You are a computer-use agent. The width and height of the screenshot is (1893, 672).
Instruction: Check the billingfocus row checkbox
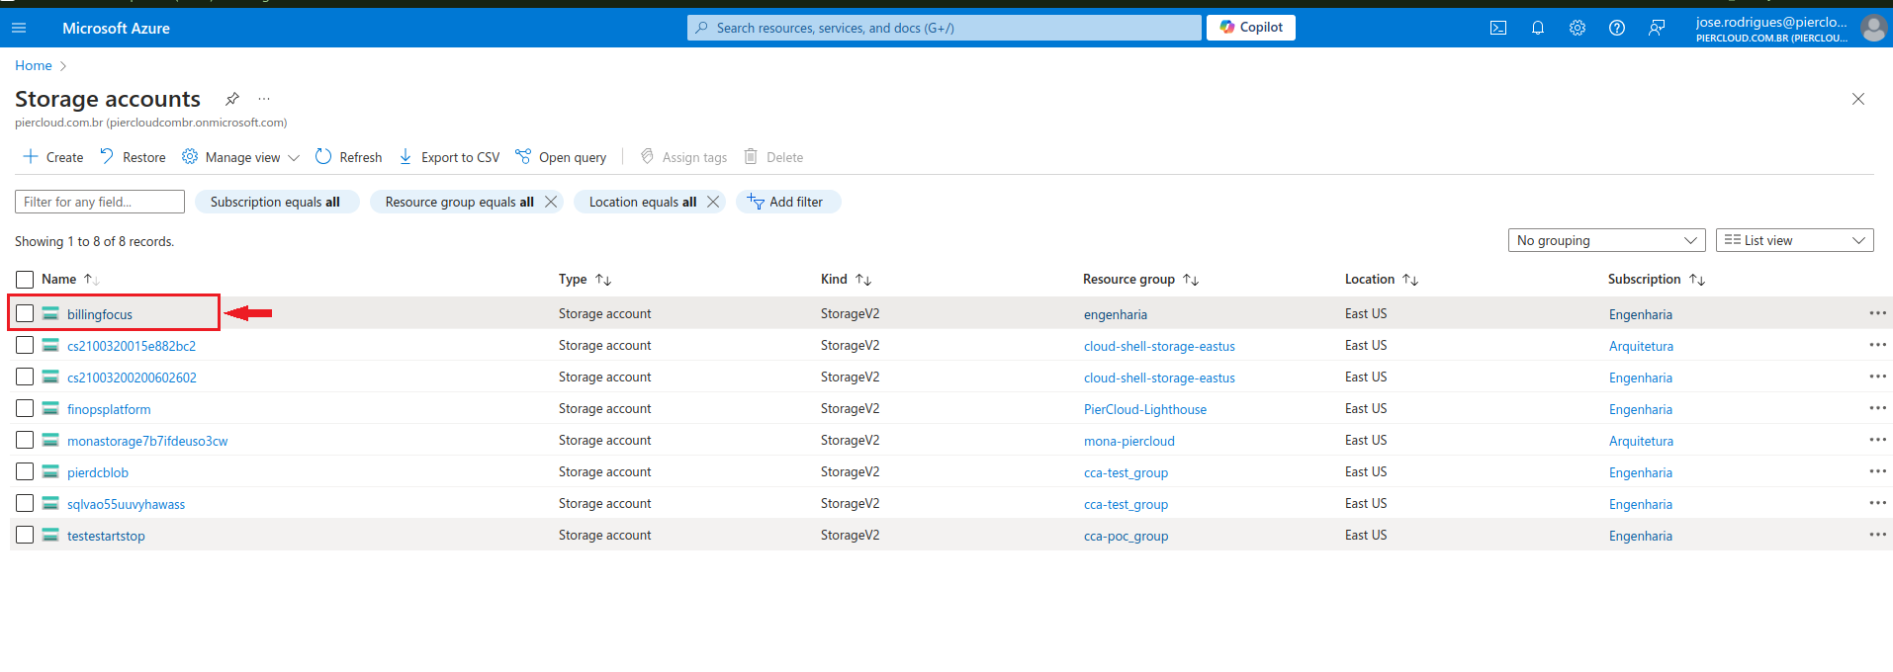(x=25, y=313)
